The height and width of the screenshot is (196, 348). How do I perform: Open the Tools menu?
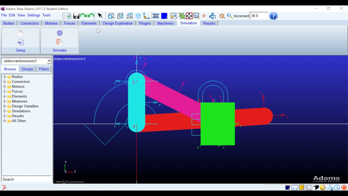(46, 15)
